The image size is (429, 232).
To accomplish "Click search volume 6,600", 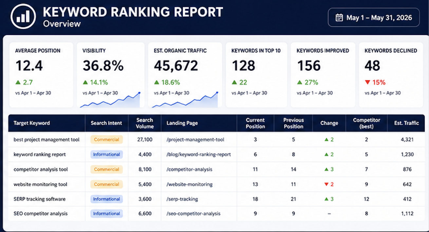I will 145,214.
